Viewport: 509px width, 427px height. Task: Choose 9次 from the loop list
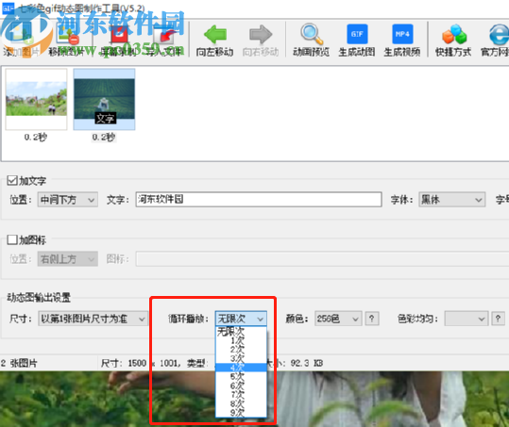241,413
